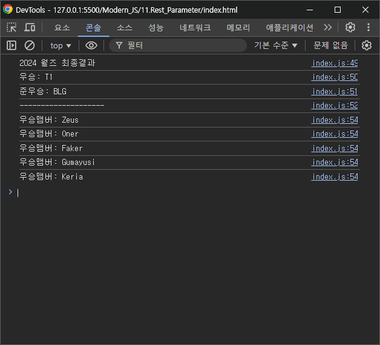The width and height of the screenshot is (380, 345).
Task: Maximize the DevTools window
Action: [x=338, y=10]
